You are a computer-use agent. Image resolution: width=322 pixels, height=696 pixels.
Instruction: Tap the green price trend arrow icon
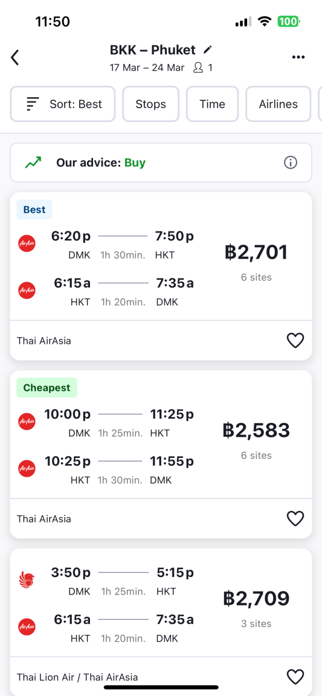[x=33, y=163]
